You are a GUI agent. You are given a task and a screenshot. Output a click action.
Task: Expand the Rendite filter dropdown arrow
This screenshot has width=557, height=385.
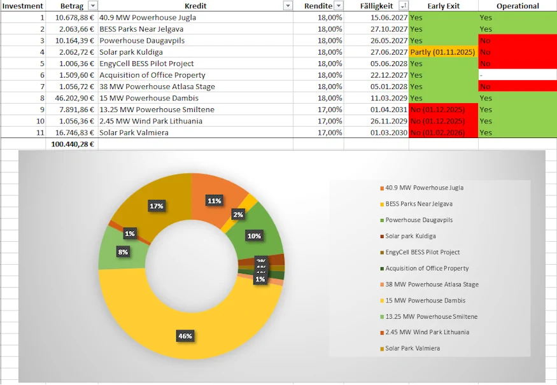339,6
